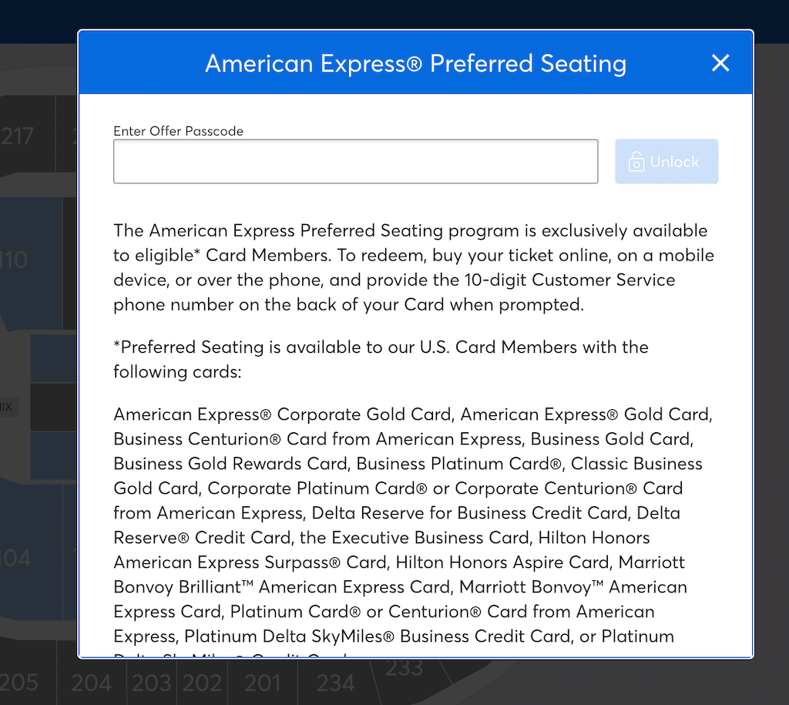Close the American Express Preferred Seating dialog
The width and height of the screenshot is (789, 705).
pos(720,63)
